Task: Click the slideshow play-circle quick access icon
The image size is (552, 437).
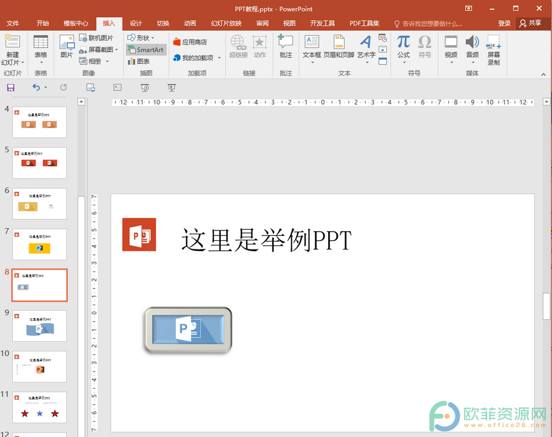Action: (x=145, y=88)
